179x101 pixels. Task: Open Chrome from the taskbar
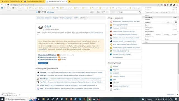click(66, 99)
